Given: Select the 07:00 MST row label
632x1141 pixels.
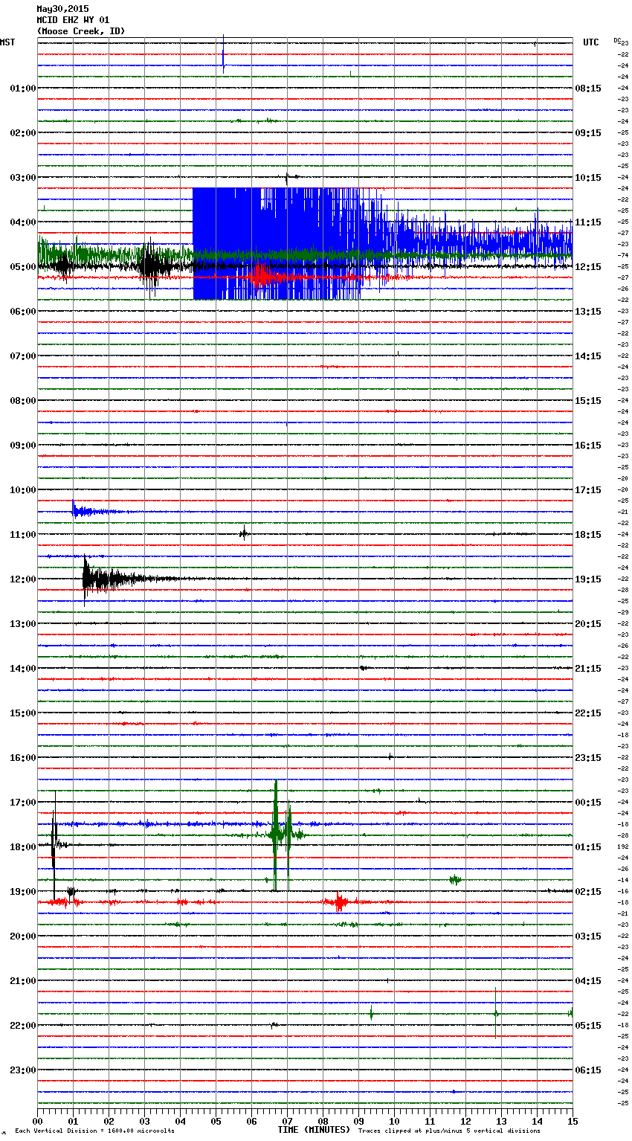Looking at the screenshot, I should click(x=23, y=356).
